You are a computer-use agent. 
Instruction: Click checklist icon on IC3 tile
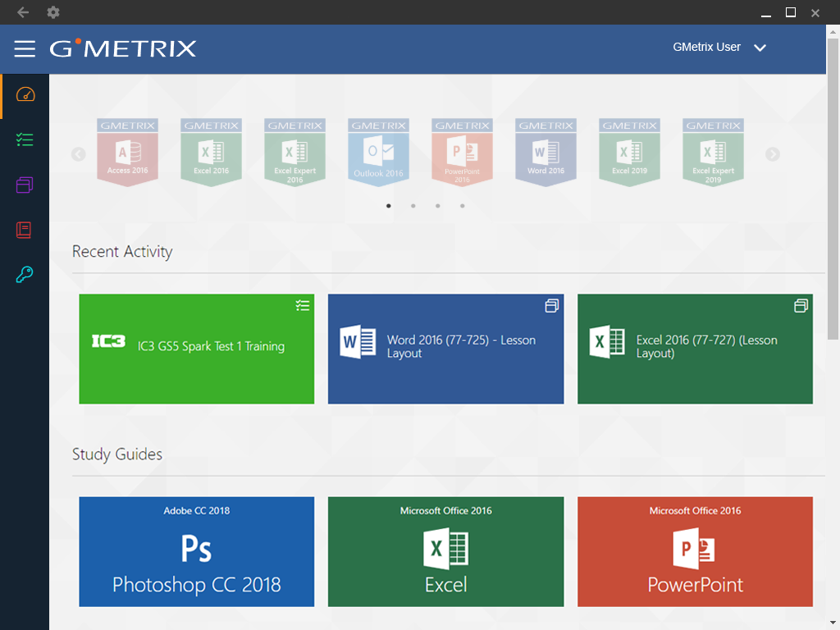point(303,305)
